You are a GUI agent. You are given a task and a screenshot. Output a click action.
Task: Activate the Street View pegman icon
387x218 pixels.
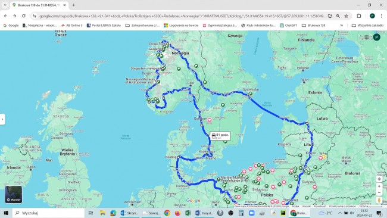coord(379,200)
